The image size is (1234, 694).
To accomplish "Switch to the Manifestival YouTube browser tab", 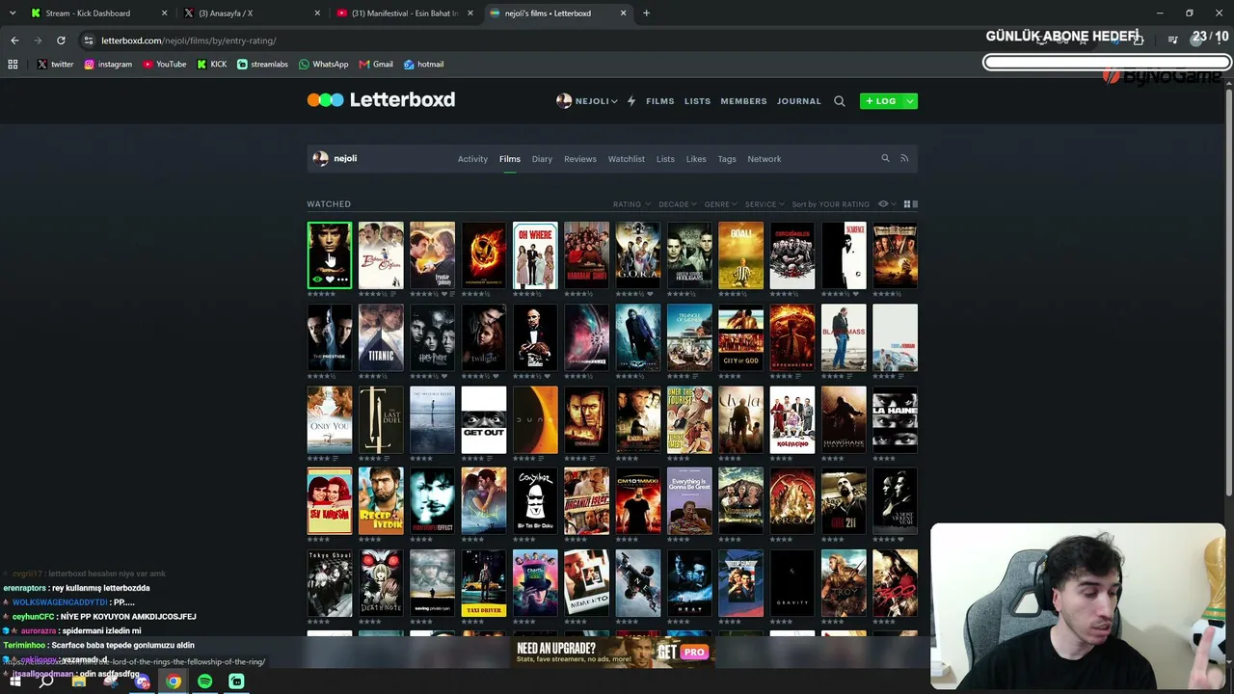I will pyautogui.click(x=406, y=13).
